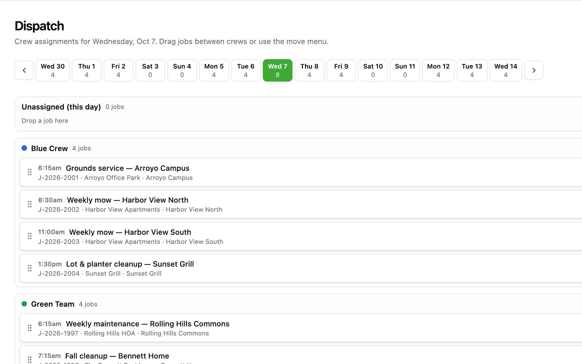Select the Wed 30 date tab
This screenshot has height=364, width=582.
tap(53, 70)
